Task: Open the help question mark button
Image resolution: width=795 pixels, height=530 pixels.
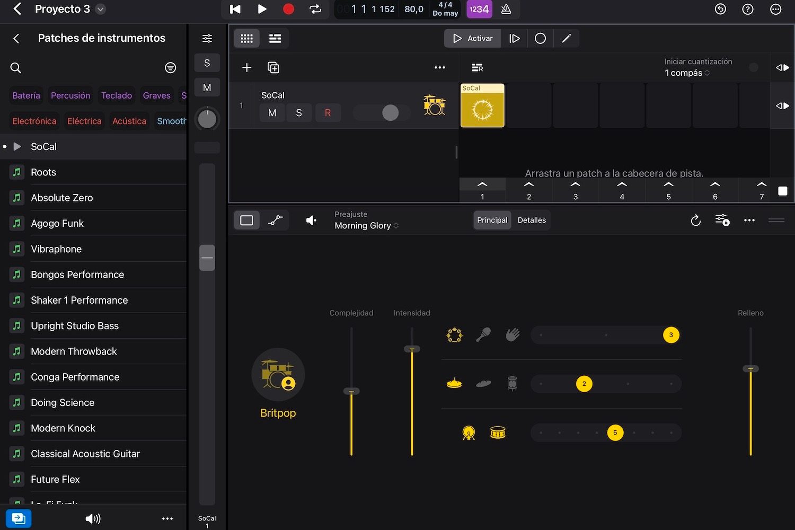Action: [747, 9]
